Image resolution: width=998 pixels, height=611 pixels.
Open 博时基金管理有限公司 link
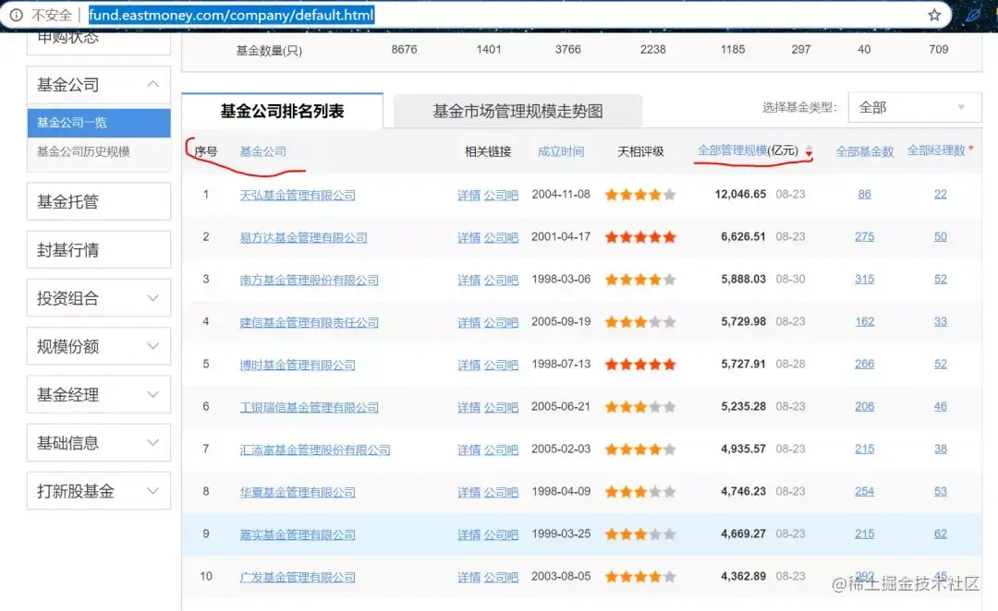[x=298, y=365]
